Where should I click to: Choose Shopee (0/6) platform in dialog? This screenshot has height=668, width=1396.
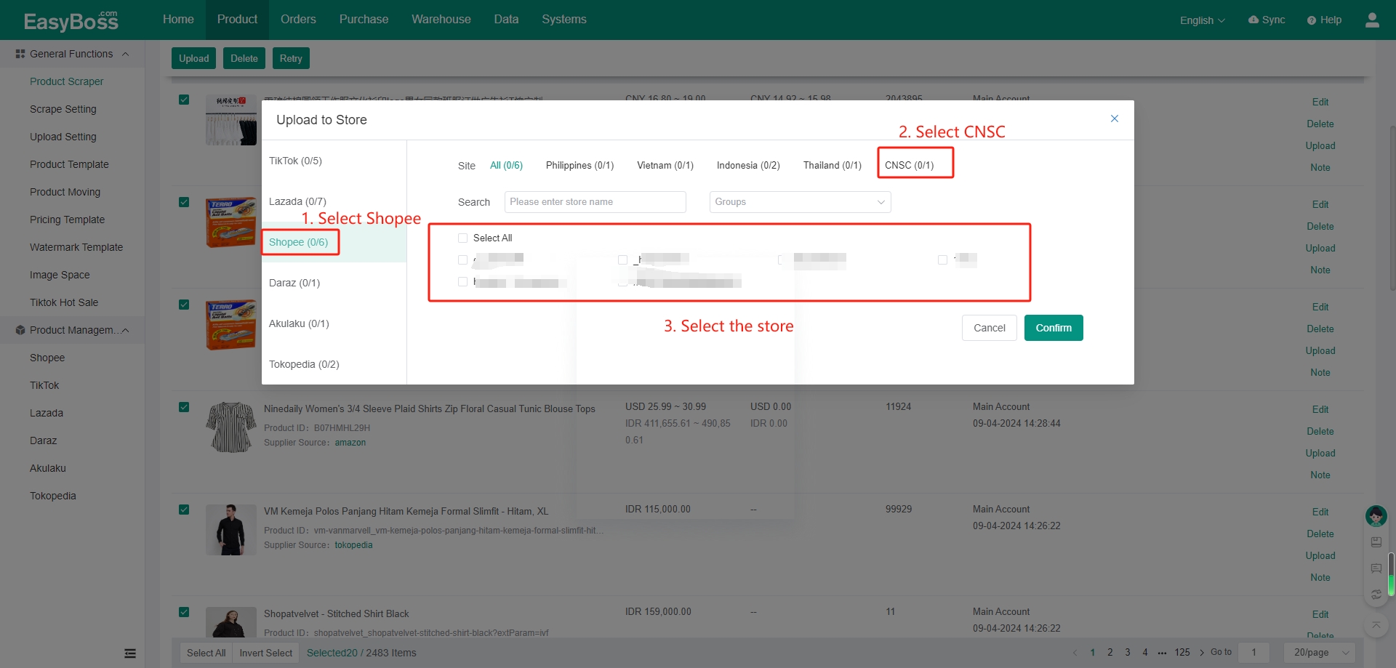point(334,242)
